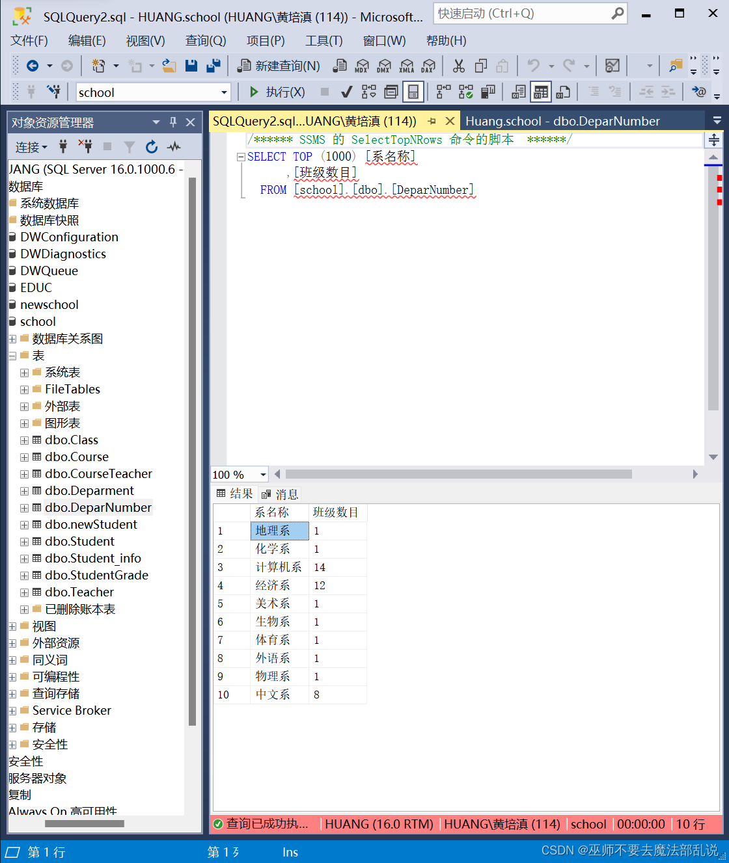The height and width of the screenshot is (863, 729).
Task: Open the 100 % zoom dropdown
Action: pyautogui.click(x=263, y=475)
